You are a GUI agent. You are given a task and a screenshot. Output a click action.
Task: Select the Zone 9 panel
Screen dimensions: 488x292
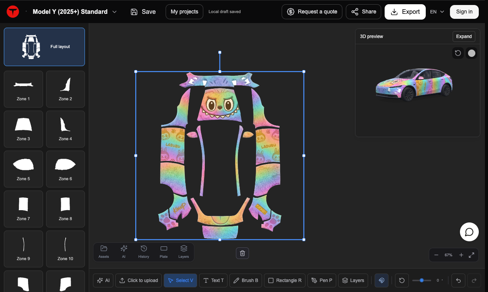pos(23,249)
